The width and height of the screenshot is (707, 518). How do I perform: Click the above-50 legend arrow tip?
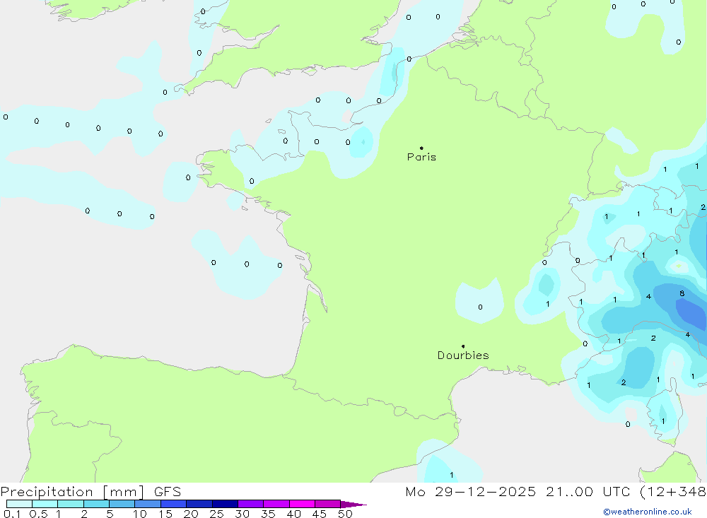pyautogui.click(x=353, y=505)
